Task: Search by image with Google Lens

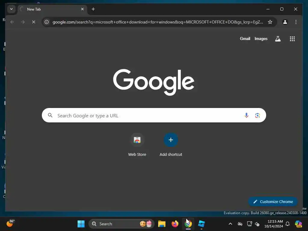Action: click(x=257, y=115)
